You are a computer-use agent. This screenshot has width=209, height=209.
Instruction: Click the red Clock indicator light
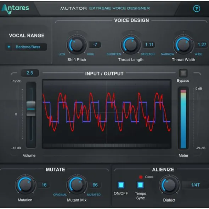coord(141,177)
